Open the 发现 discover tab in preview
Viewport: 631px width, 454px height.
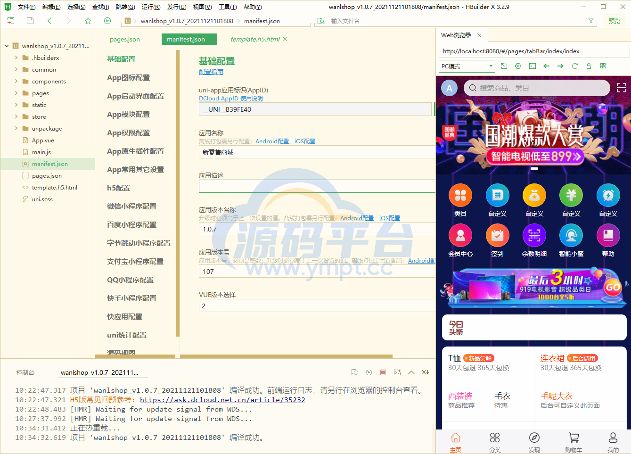[534, 442]
